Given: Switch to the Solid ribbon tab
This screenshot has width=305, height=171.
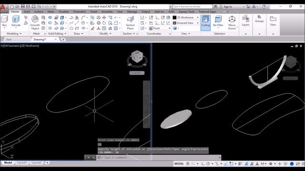Looking at the screenshot, I should (x=27, y=11).
